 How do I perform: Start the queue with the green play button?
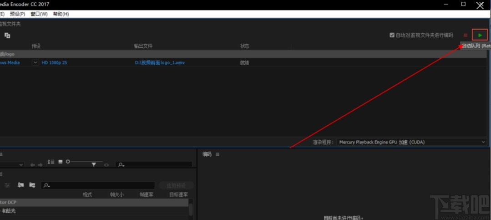coord(480,35)
